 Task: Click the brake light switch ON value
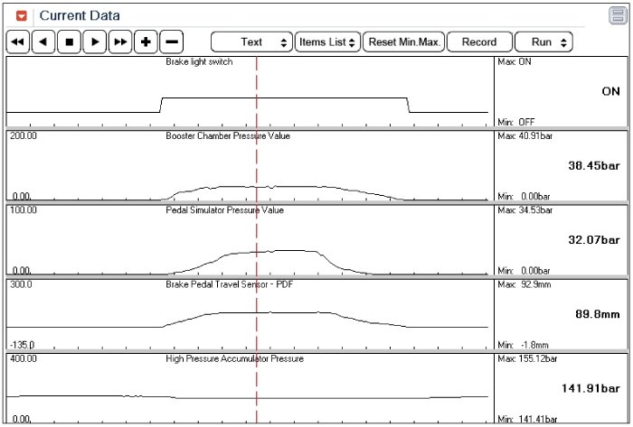coord(610,91)
